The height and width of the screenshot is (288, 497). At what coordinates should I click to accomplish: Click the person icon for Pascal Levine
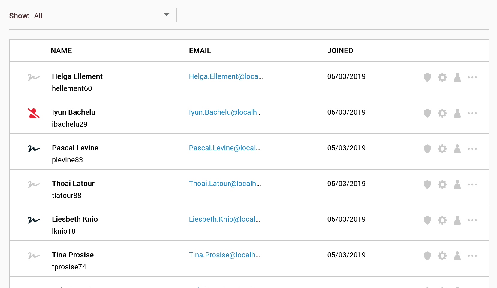pos(457,149)
